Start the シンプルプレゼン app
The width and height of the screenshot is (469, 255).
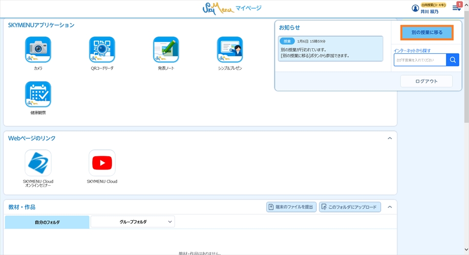point(230,50)
